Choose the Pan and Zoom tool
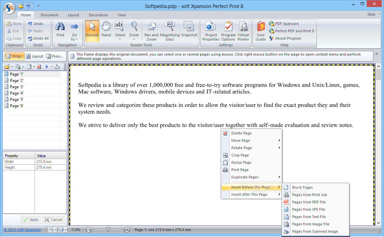 (151, 31)
